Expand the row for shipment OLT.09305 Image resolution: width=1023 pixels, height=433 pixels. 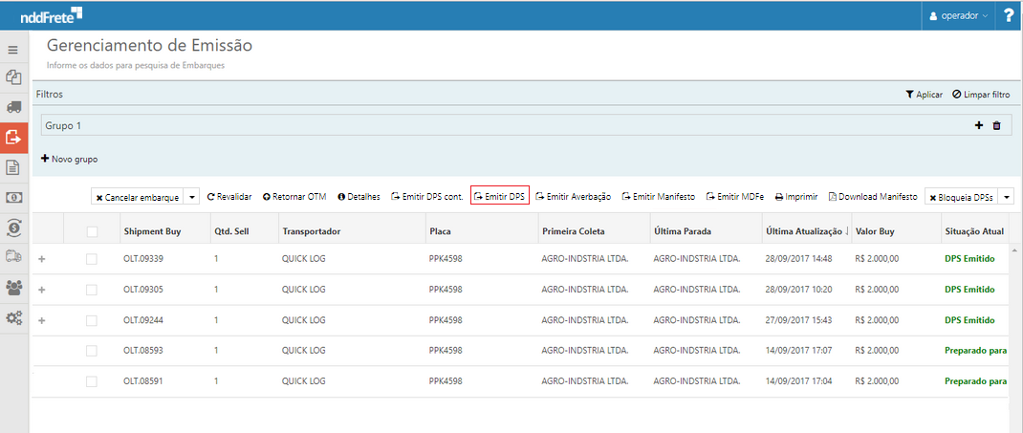[41, 290]
